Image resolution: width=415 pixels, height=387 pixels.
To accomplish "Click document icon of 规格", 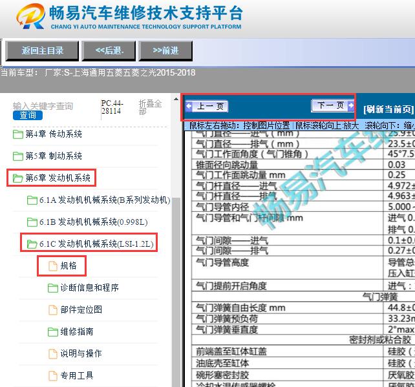I will click(52, 266).
